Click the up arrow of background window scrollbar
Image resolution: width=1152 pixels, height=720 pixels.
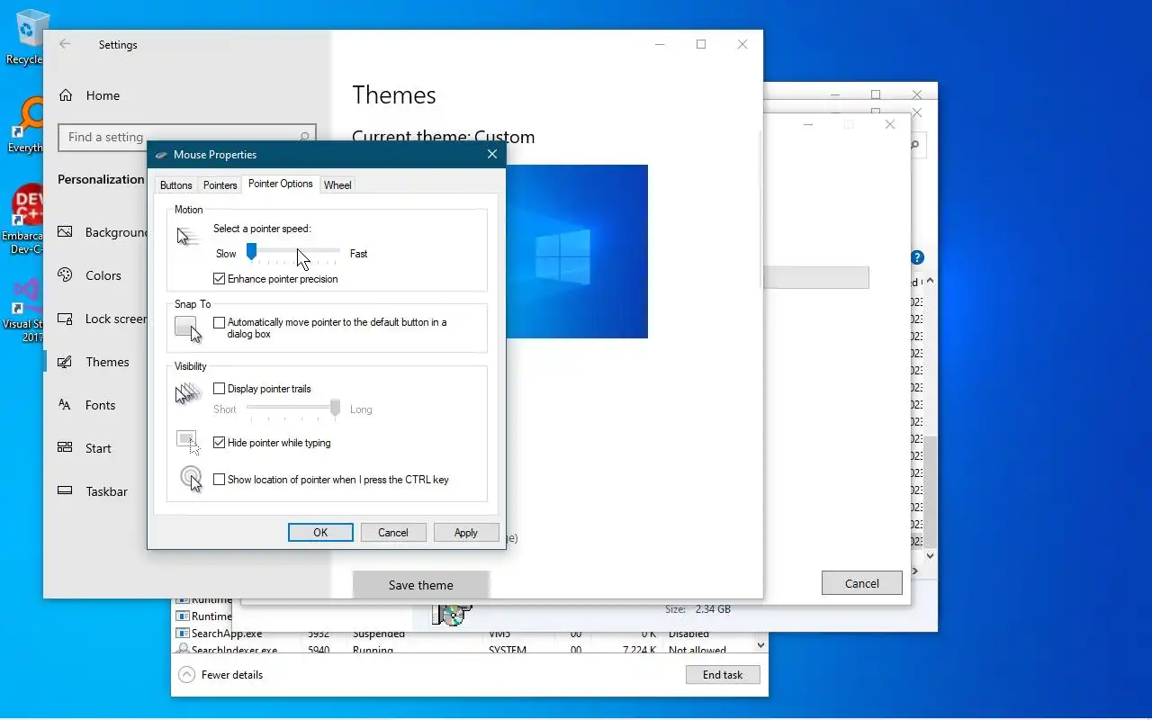pos(931,282)
